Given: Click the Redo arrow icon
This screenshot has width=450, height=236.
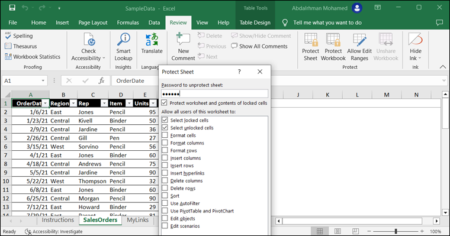Looking at the screenshot, I should click(42, 8).
